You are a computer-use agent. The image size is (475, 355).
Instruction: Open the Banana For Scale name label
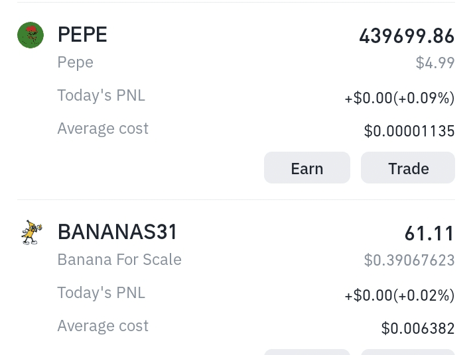pos(119,260)
